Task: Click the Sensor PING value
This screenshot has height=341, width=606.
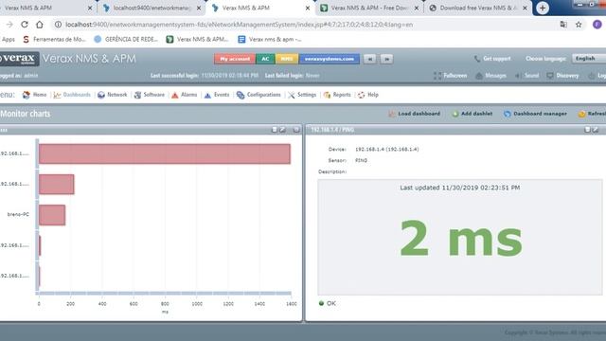Action: 361,160
